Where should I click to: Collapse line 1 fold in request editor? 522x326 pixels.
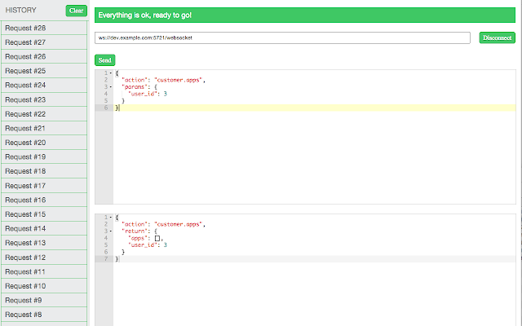click(111, 73)
